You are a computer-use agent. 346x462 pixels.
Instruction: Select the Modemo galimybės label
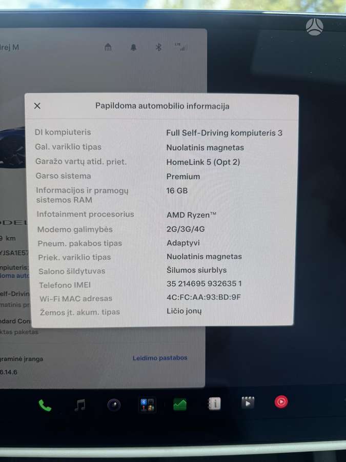tap(75, 229)
